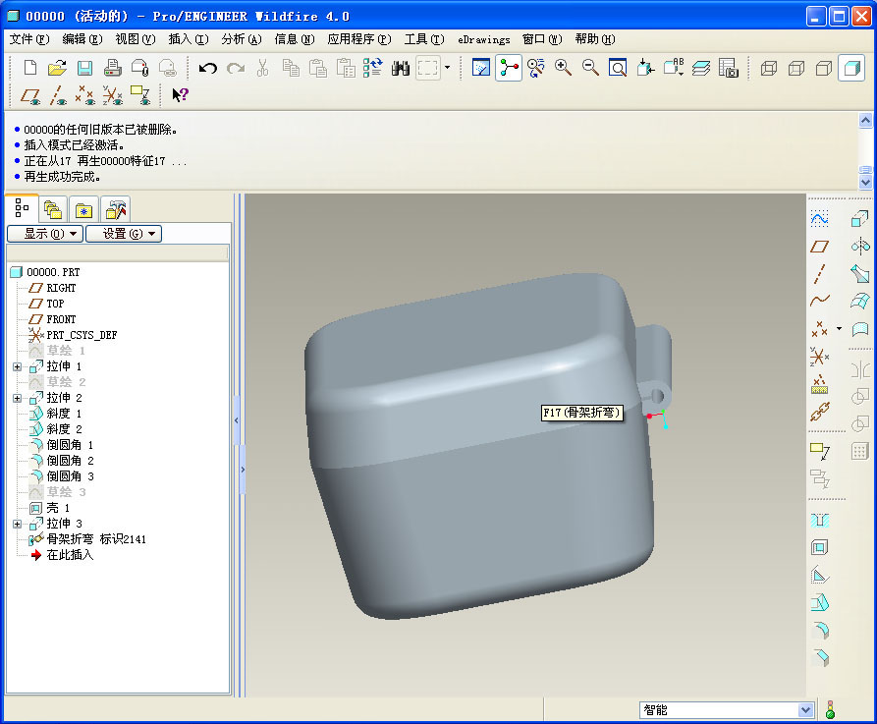Save the model with the floppy disk icon

(x=84, y=68)
